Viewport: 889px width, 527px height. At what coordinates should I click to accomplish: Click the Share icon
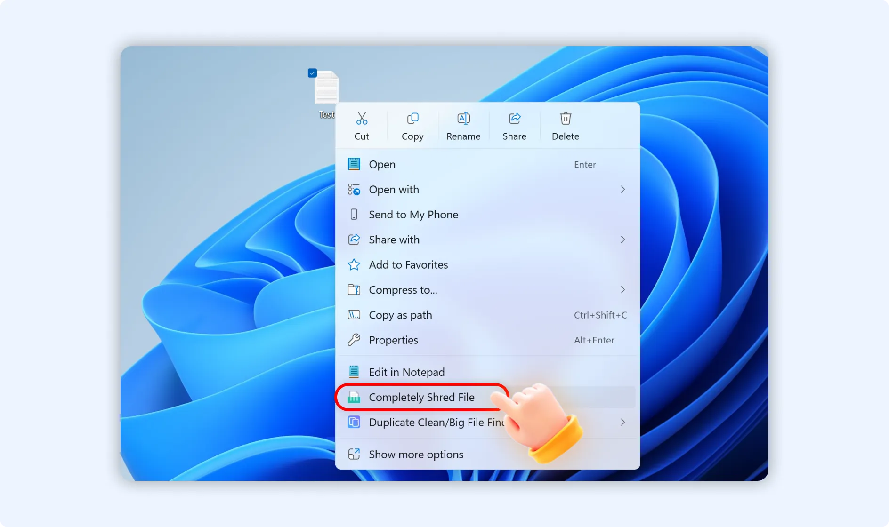[514, 118]
